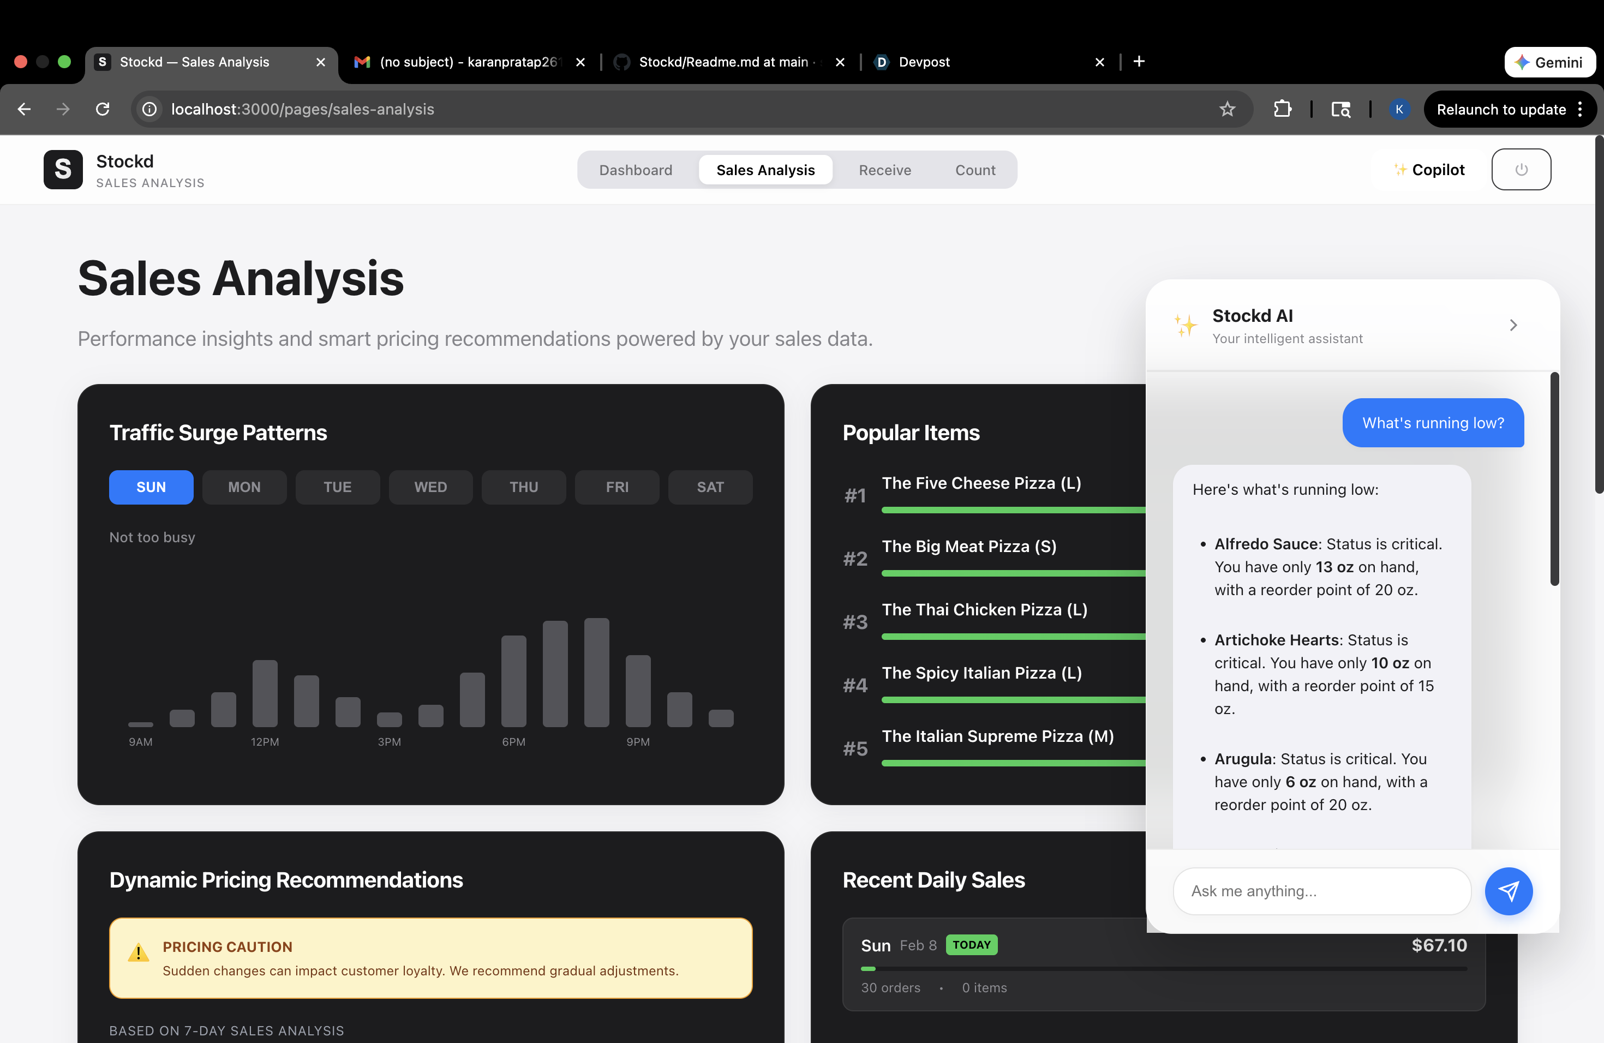The height and width of the screenshot is (1043, 1604).
Task: Switch to the Dashboard tab
Action: pyautogui.click(x=636, y=170)
